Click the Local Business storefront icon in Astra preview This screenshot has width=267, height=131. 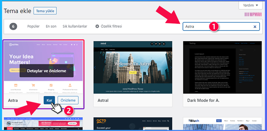(16, 85)
